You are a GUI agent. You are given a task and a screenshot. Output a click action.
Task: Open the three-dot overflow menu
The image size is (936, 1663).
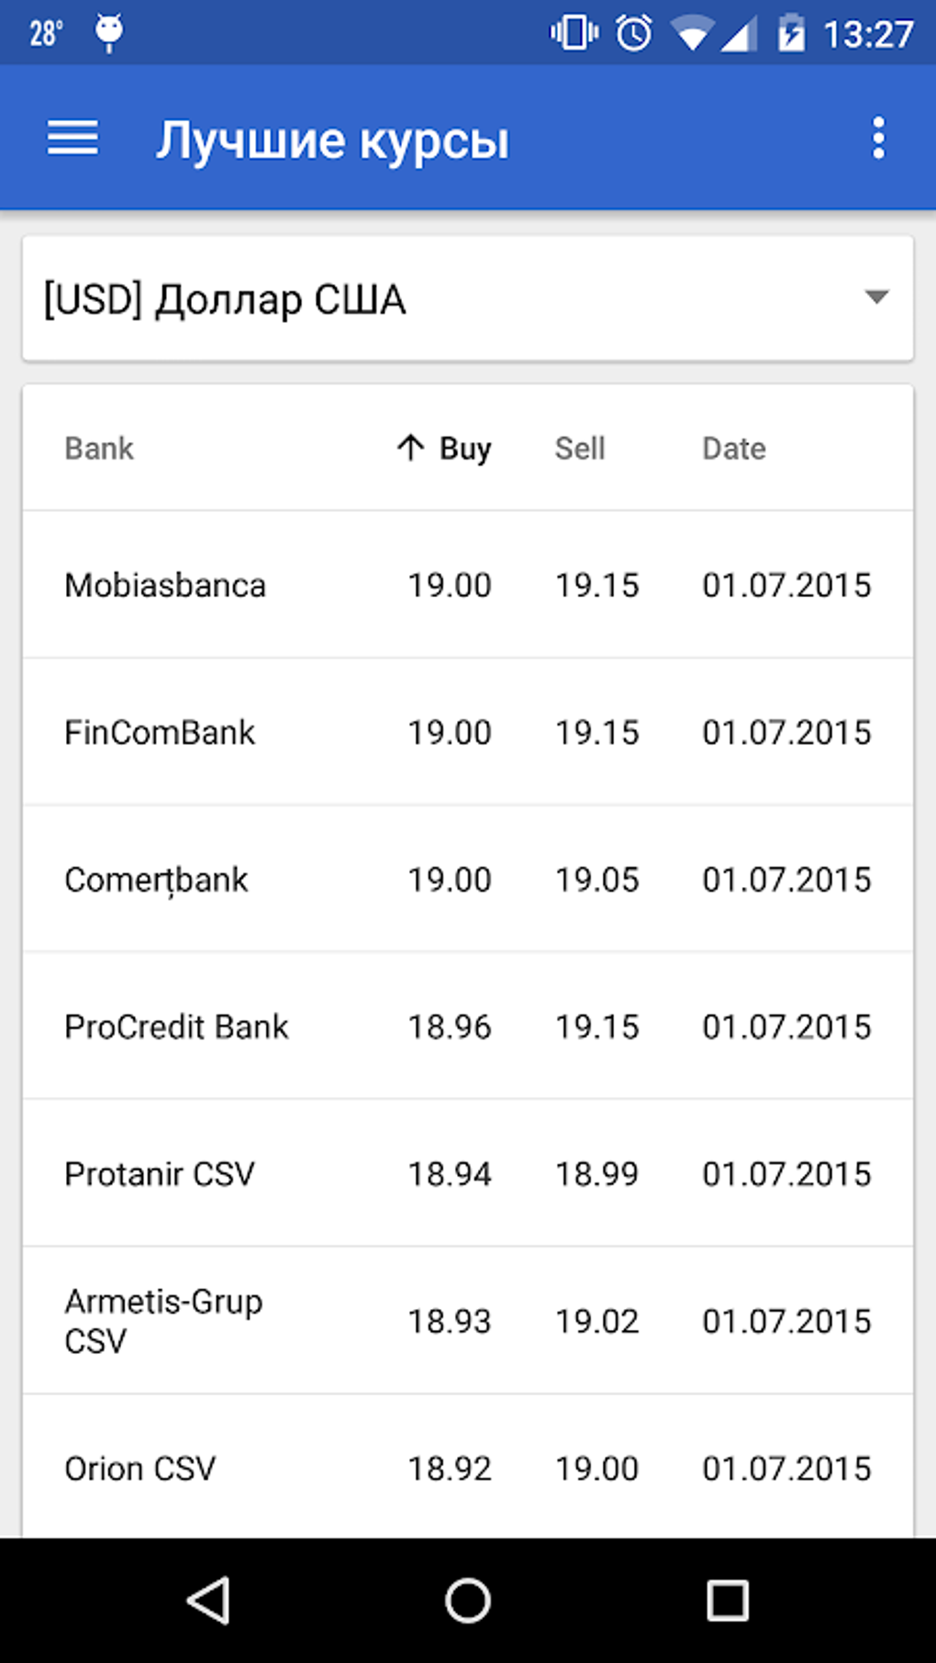click(878, 139)
